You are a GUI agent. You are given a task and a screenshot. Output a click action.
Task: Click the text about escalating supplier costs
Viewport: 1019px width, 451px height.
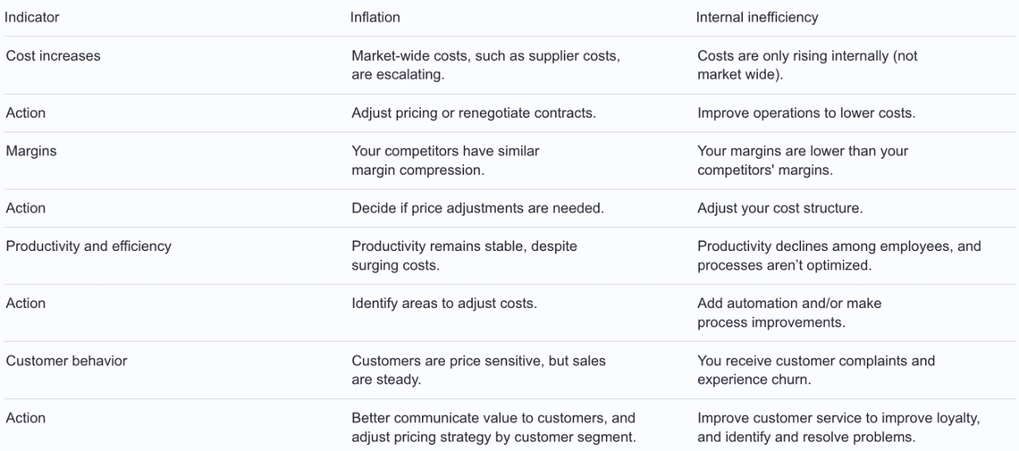click(x=485, y=64)
